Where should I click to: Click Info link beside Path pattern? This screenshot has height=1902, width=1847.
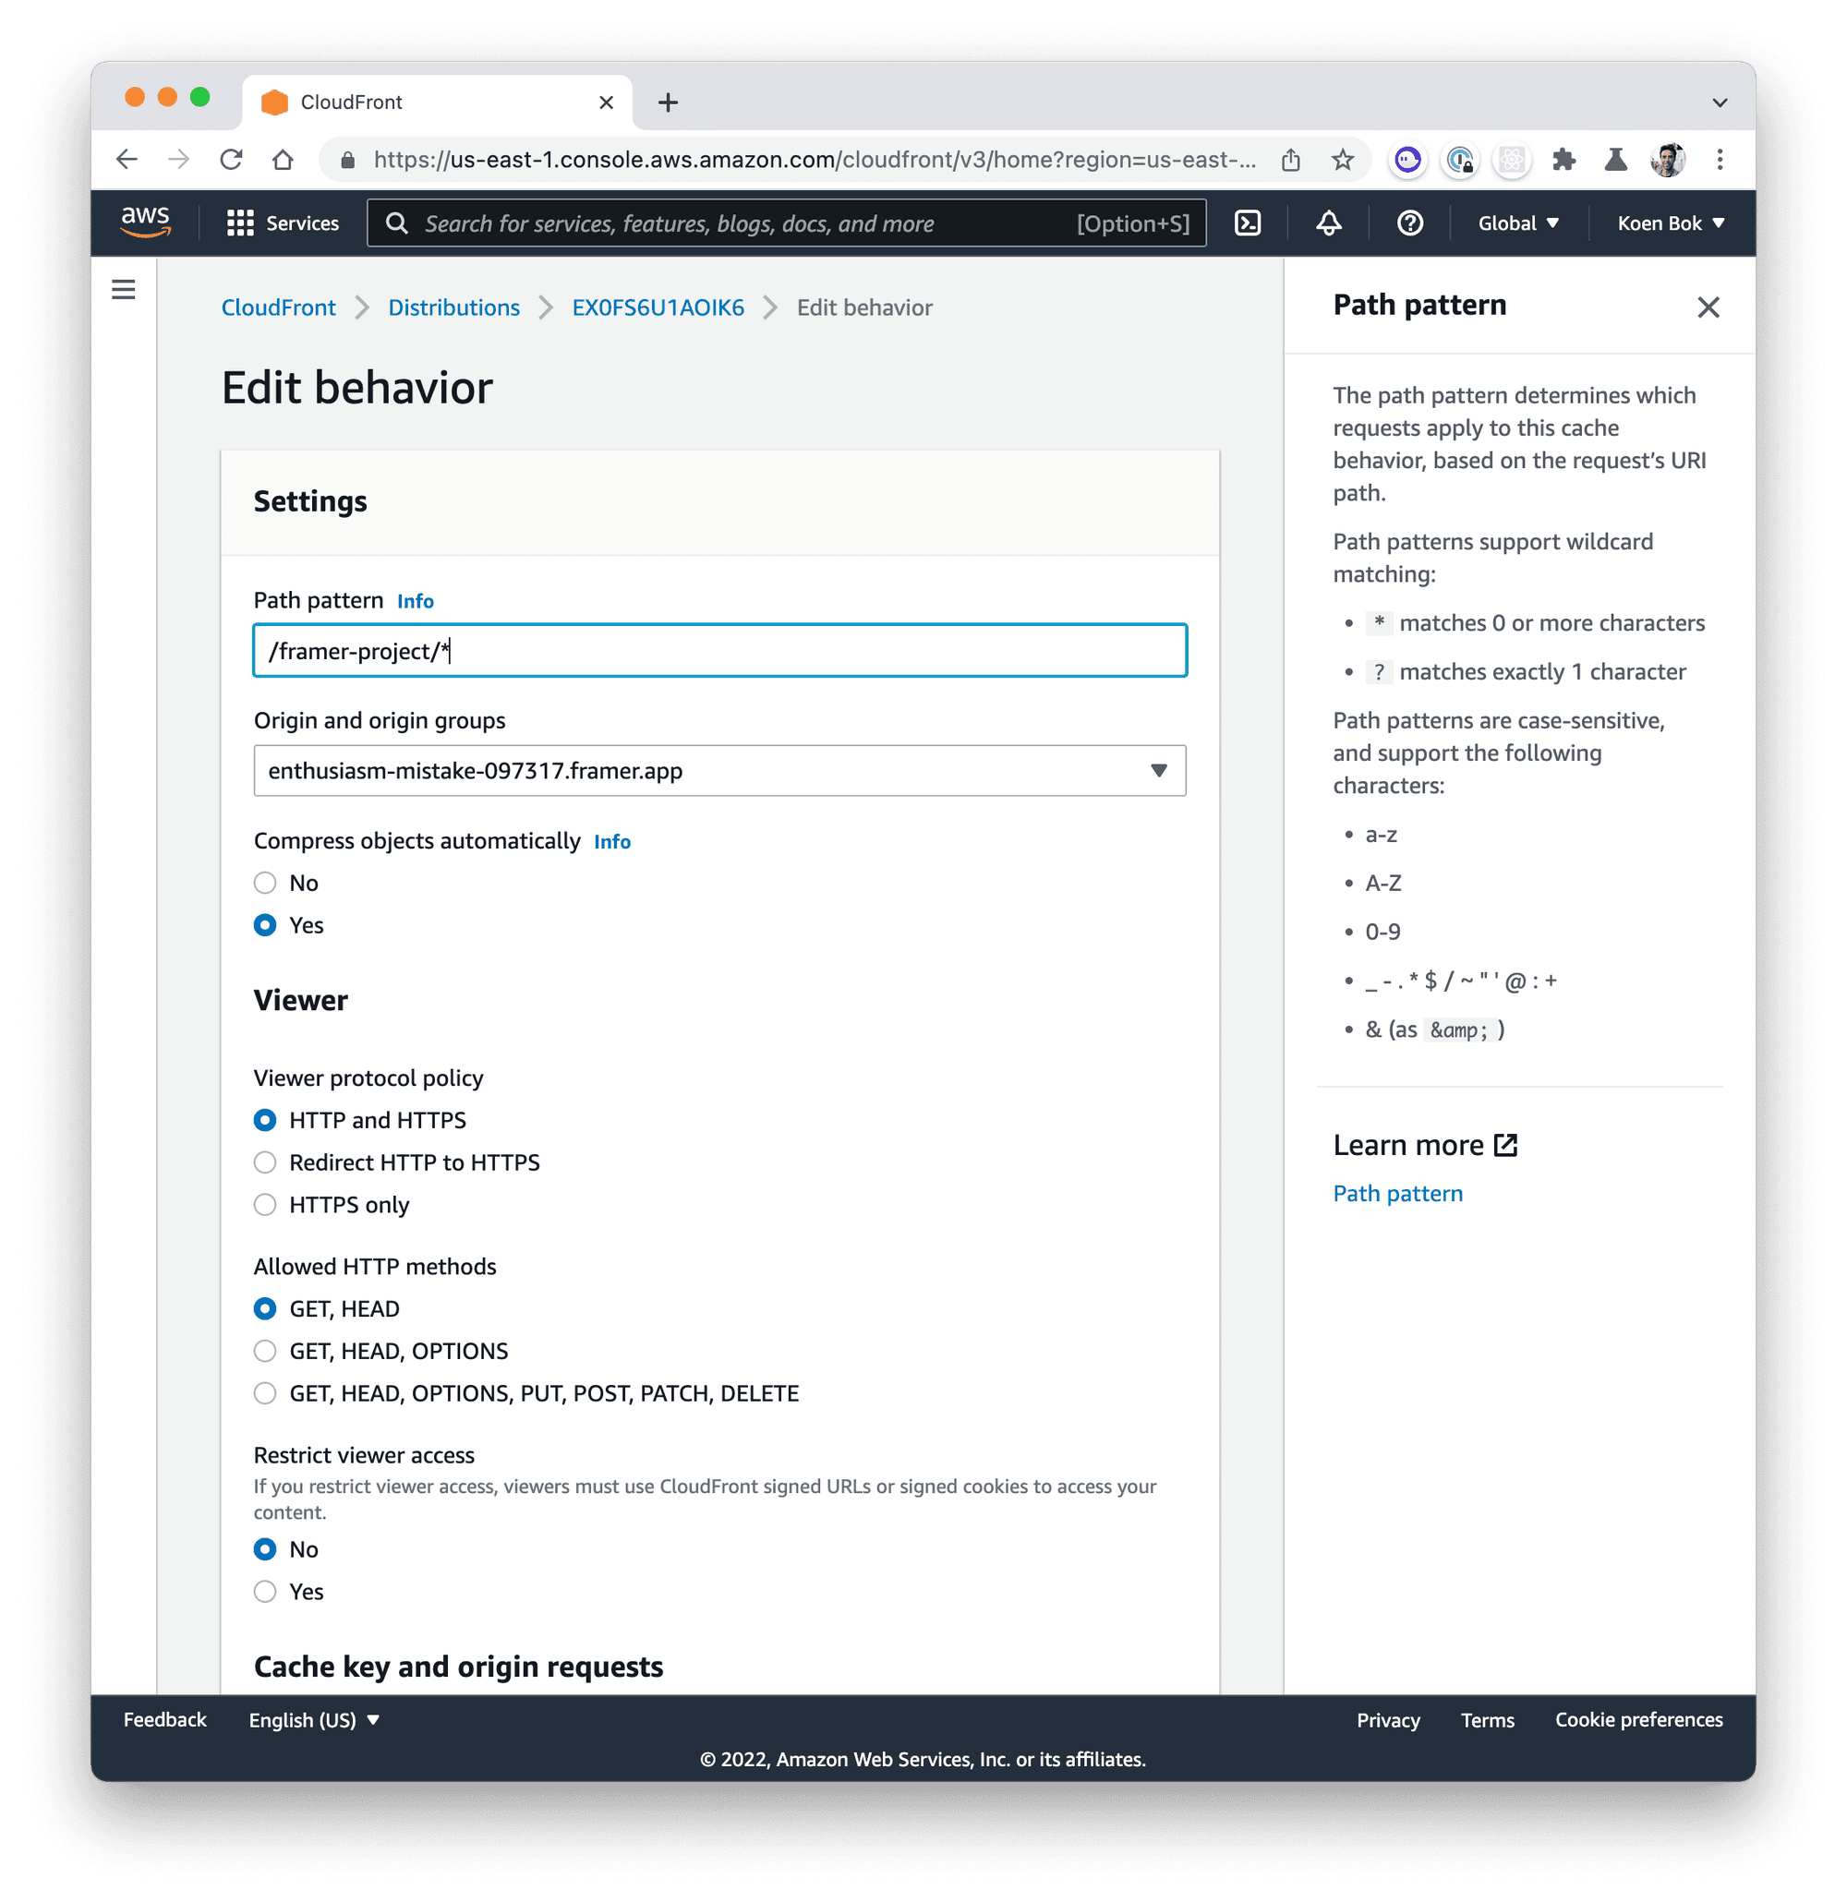pos(416,602)
